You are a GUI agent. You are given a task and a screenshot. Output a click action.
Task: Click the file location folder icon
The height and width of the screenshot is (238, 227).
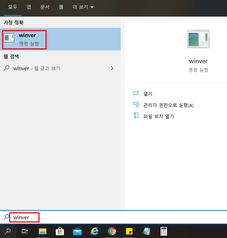[x=136, y=115]
